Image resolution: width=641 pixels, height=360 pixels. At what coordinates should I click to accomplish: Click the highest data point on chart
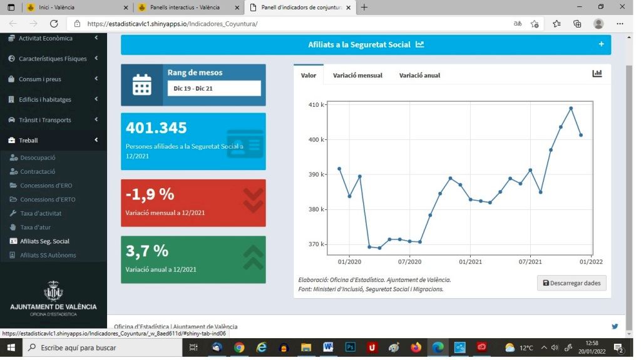pos(571,108)
